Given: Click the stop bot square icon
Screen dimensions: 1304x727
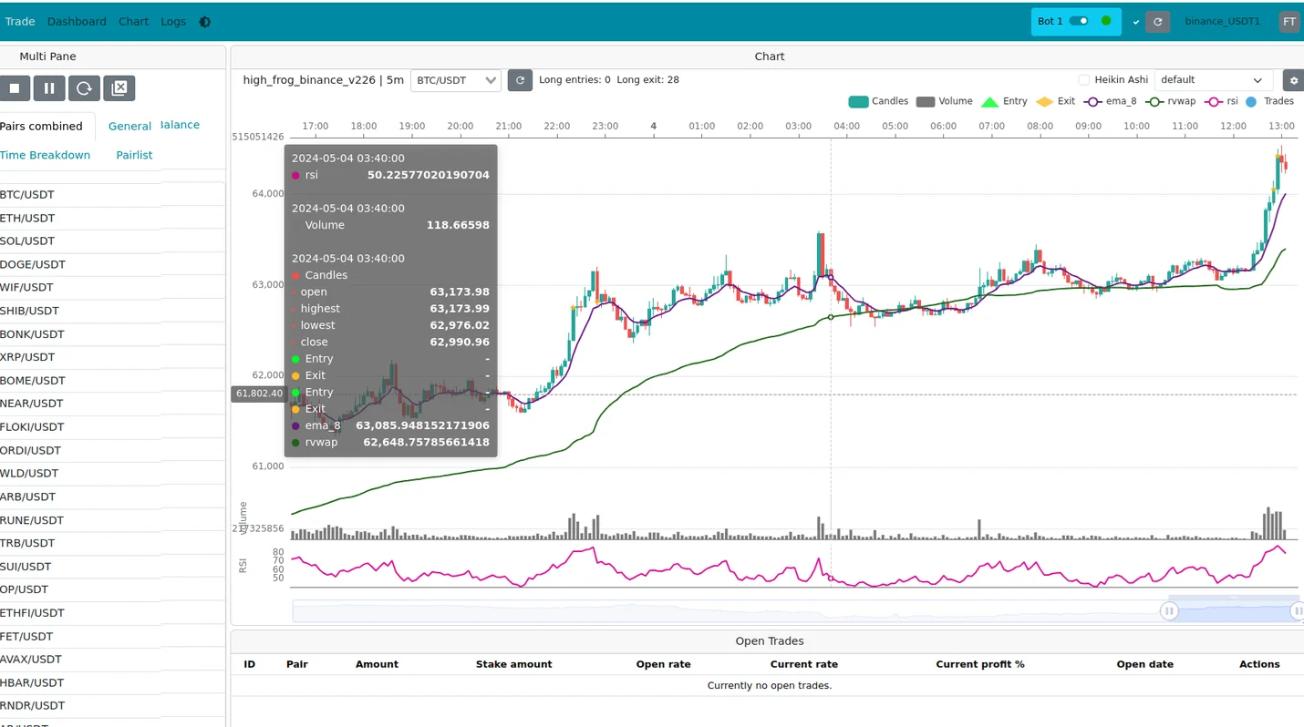Looking at the screenshot, I should (15, 88).
